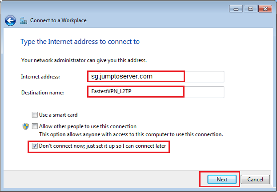Minimize the Connect to a Workplace window
The width and height of the screenshot is (277, 192).
[236, 9]
